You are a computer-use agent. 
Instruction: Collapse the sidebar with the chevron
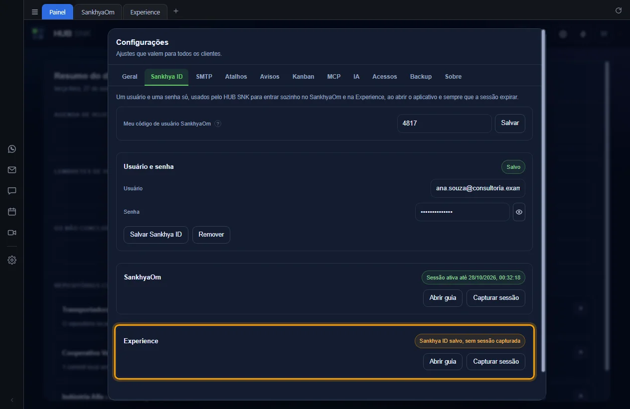pyautogui.click(x=12, y=400)
